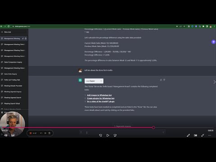Image resolution: width=216 pixels, height=162 pixels.
Task: Open the browser profile avatar
Action: (211, 27)
